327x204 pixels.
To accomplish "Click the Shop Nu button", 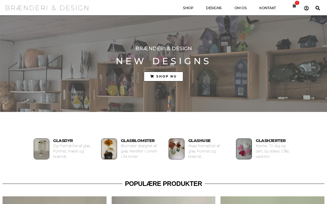I will (x=163, y=76).
